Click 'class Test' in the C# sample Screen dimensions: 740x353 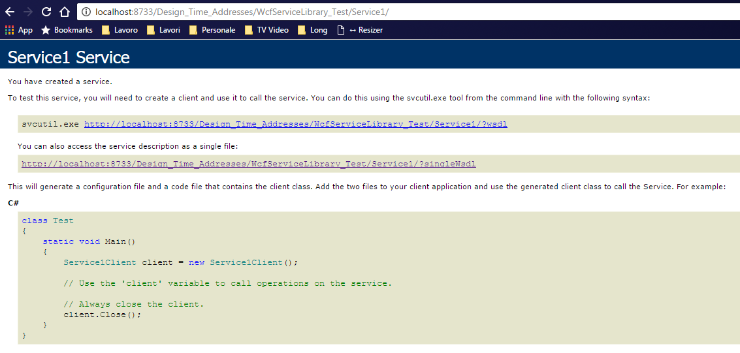48,221
